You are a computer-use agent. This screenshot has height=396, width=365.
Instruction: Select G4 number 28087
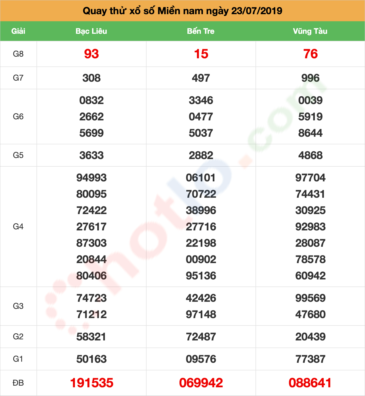tap(311, 243)
